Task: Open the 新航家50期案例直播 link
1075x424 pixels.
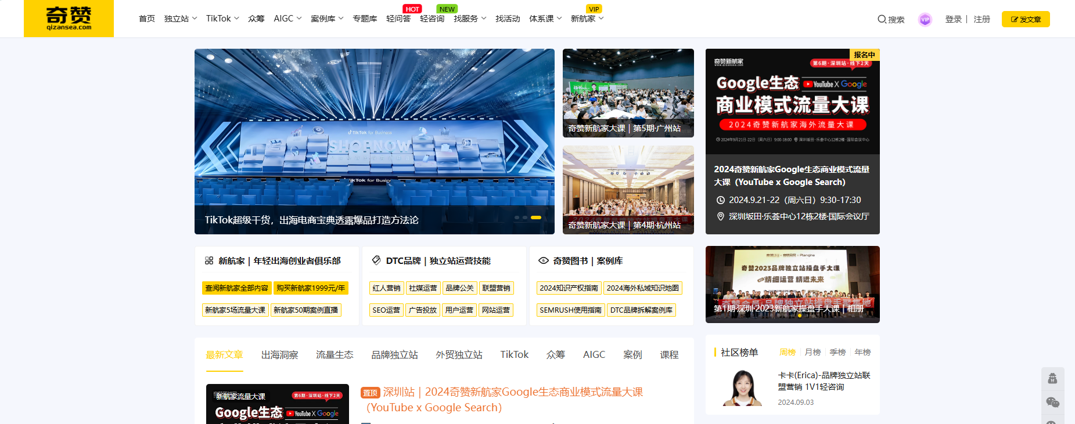Action: (306, 310)
